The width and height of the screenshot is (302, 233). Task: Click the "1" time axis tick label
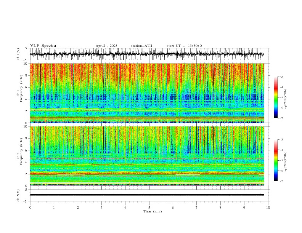tap(54, 207)
